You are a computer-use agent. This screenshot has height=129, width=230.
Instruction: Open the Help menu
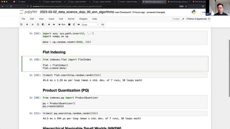(95, 19)
